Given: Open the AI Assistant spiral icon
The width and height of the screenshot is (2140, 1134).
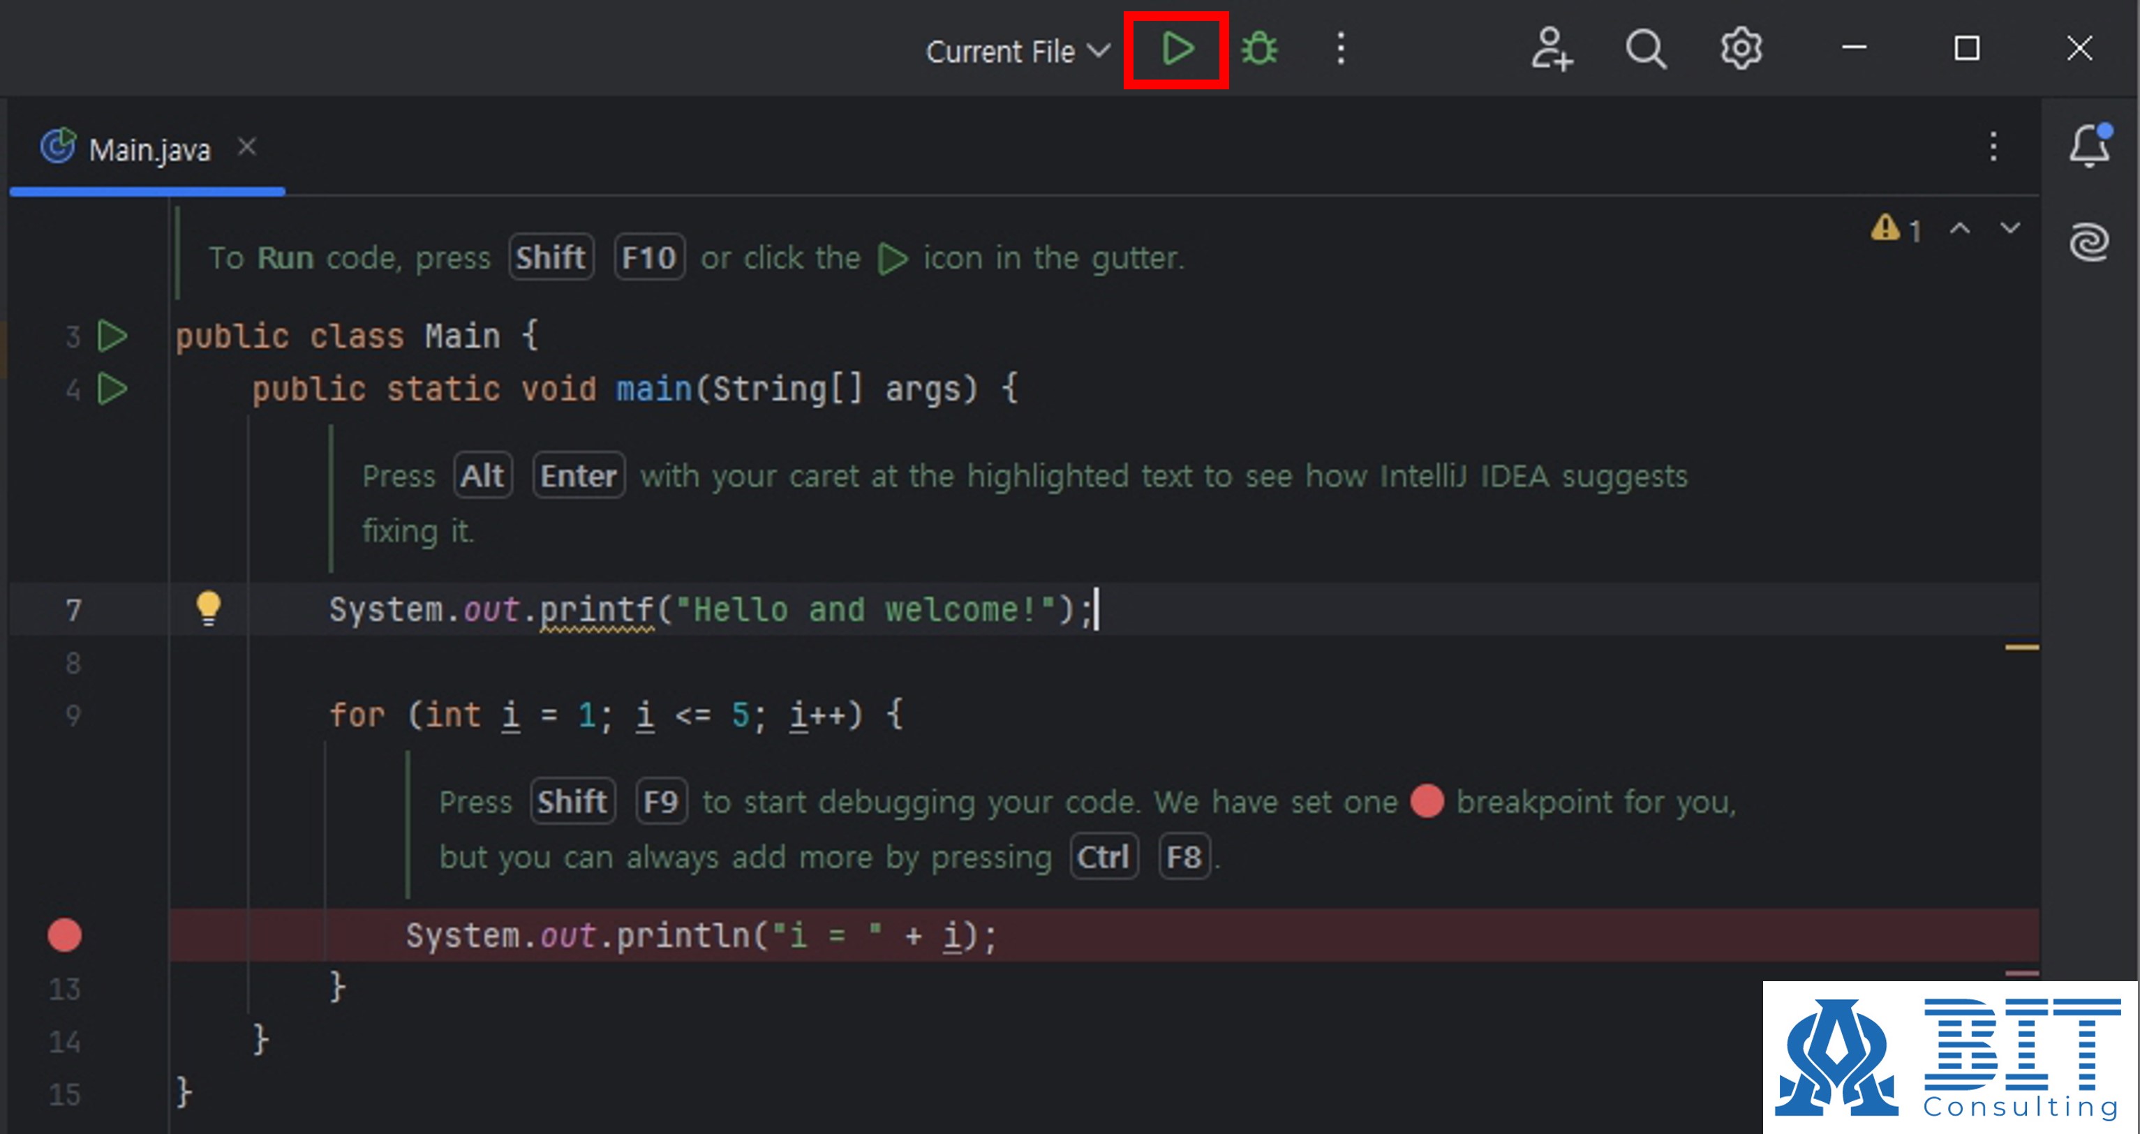Looking at the screenshot, I should coord(2088,243).
